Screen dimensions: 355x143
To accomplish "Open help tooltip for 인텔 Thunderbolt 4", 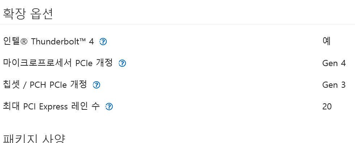I will coord(103,42).
